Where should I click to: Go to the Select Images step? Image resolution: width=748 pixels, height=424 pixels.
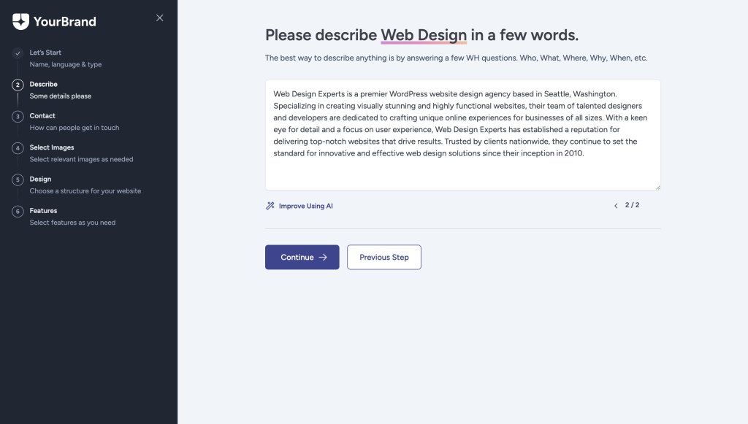coord(52,147)
